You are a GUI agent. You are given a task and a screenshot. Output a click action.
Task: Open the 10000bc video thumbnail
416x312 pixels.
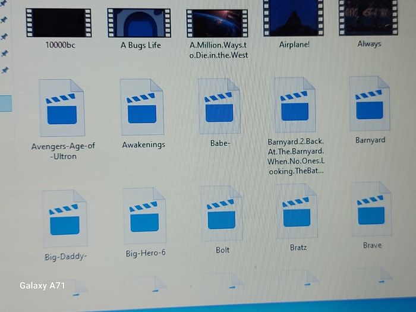pos(59,23)
